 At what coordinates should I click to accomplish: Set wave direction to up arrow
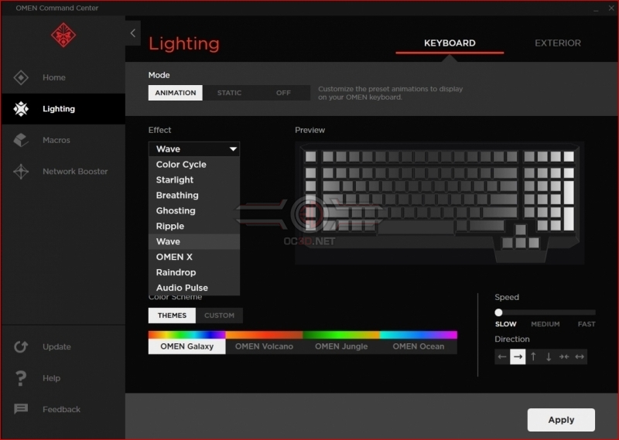click(533, 356)
